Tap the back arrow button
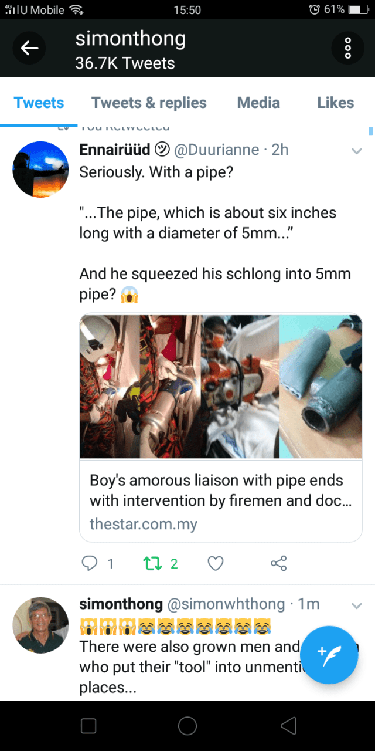This screenshot has width=375, height=751. pyautogui.click(x=29, y=49)
